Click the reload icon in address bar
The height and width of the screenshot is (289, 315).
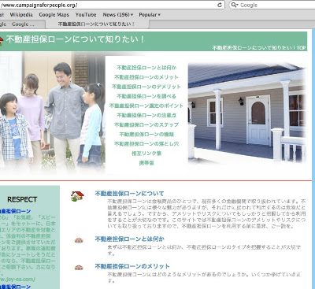pos(220,5)
